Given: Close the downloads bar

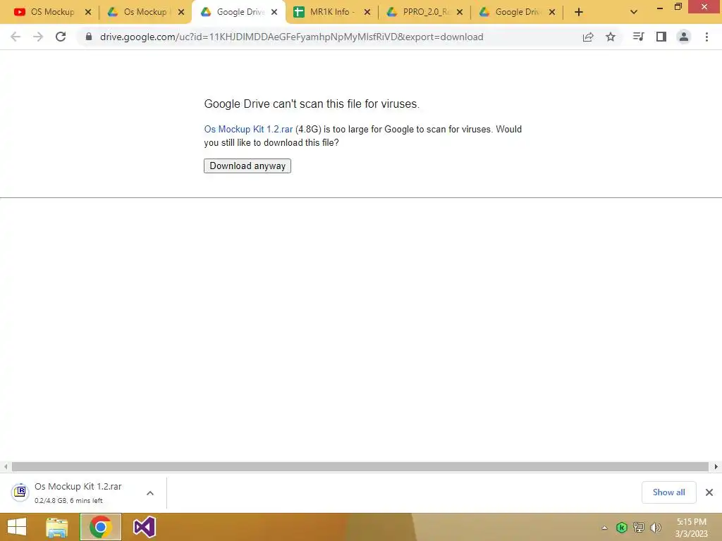Looking at the screenshot, I should 709,492.
